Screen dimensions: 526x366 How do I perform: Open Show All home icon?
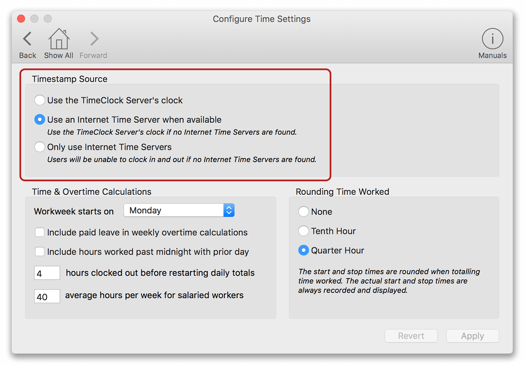(x=59, y=39)
